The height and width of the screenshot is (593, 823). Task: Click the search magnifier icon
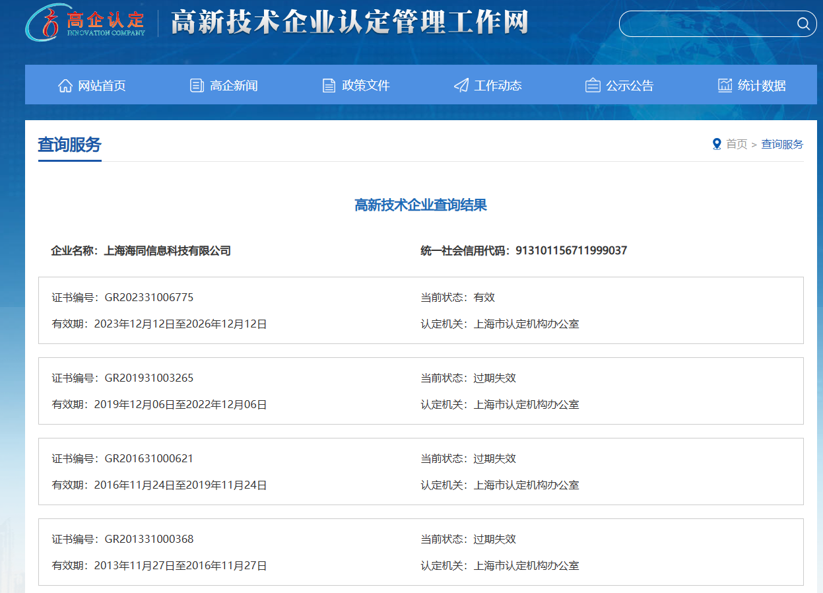(x=803, y=24)
